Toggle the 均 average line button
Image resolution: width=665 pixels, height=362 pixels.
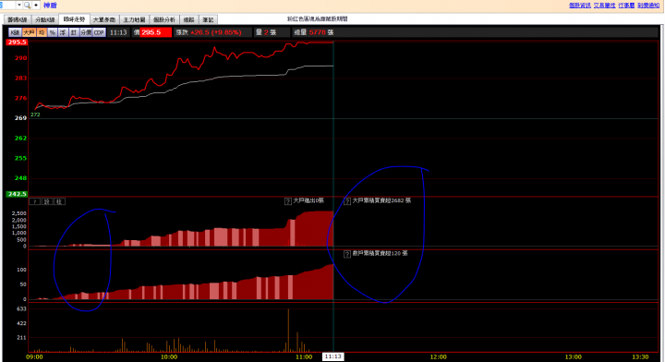[x=42, y=32]
